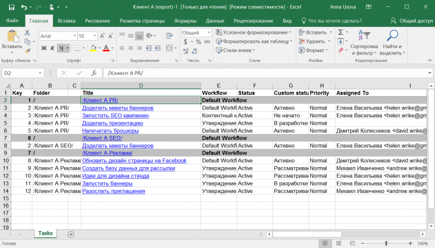The width and height of the screenshot is (435, 248).
Task: Click Merge and Center icon
Action: (169, 48)
